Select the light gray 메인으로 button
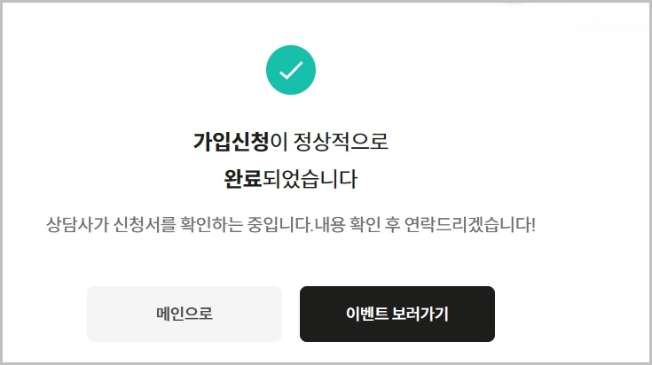Screen dimensions: 652x365 [x=185, y=314]
